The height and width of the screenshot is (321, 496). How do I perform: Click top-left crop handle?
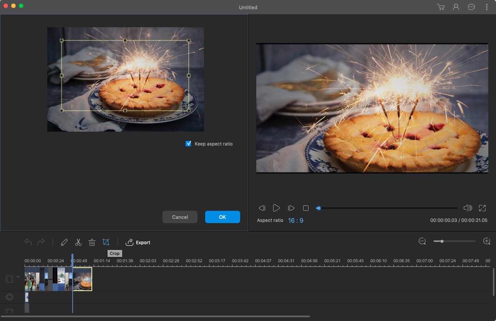coord(61,40)
